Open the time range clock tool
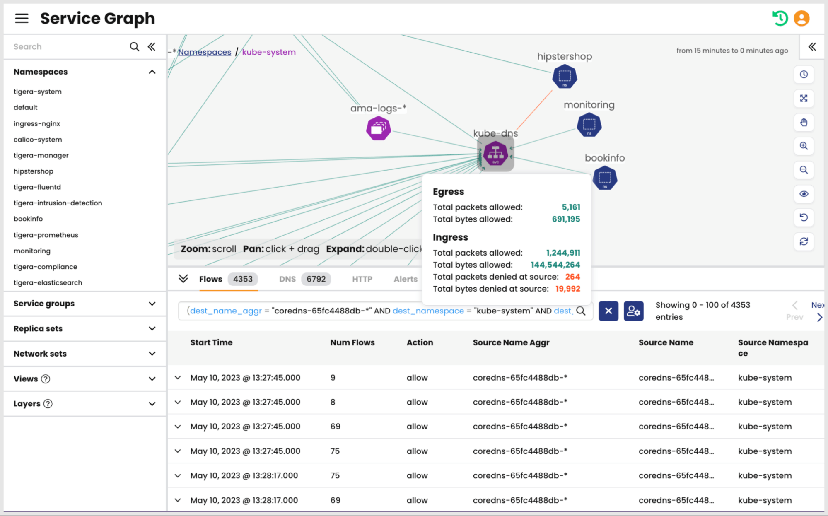 coord(804,75)
